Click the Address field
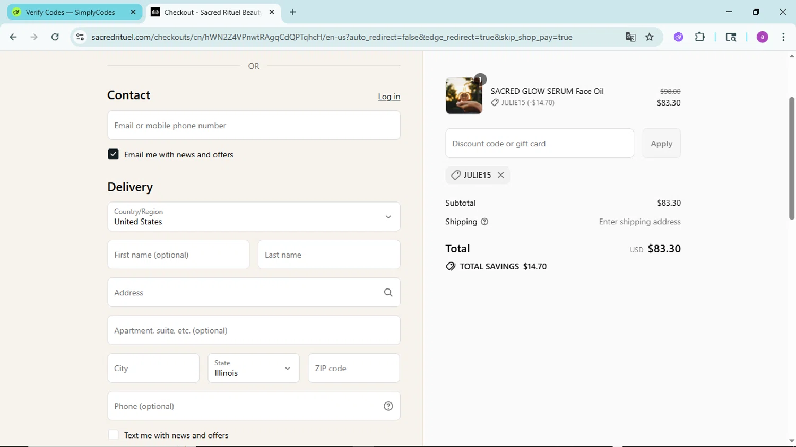This screenshot has width=796, height=447. 254,292
